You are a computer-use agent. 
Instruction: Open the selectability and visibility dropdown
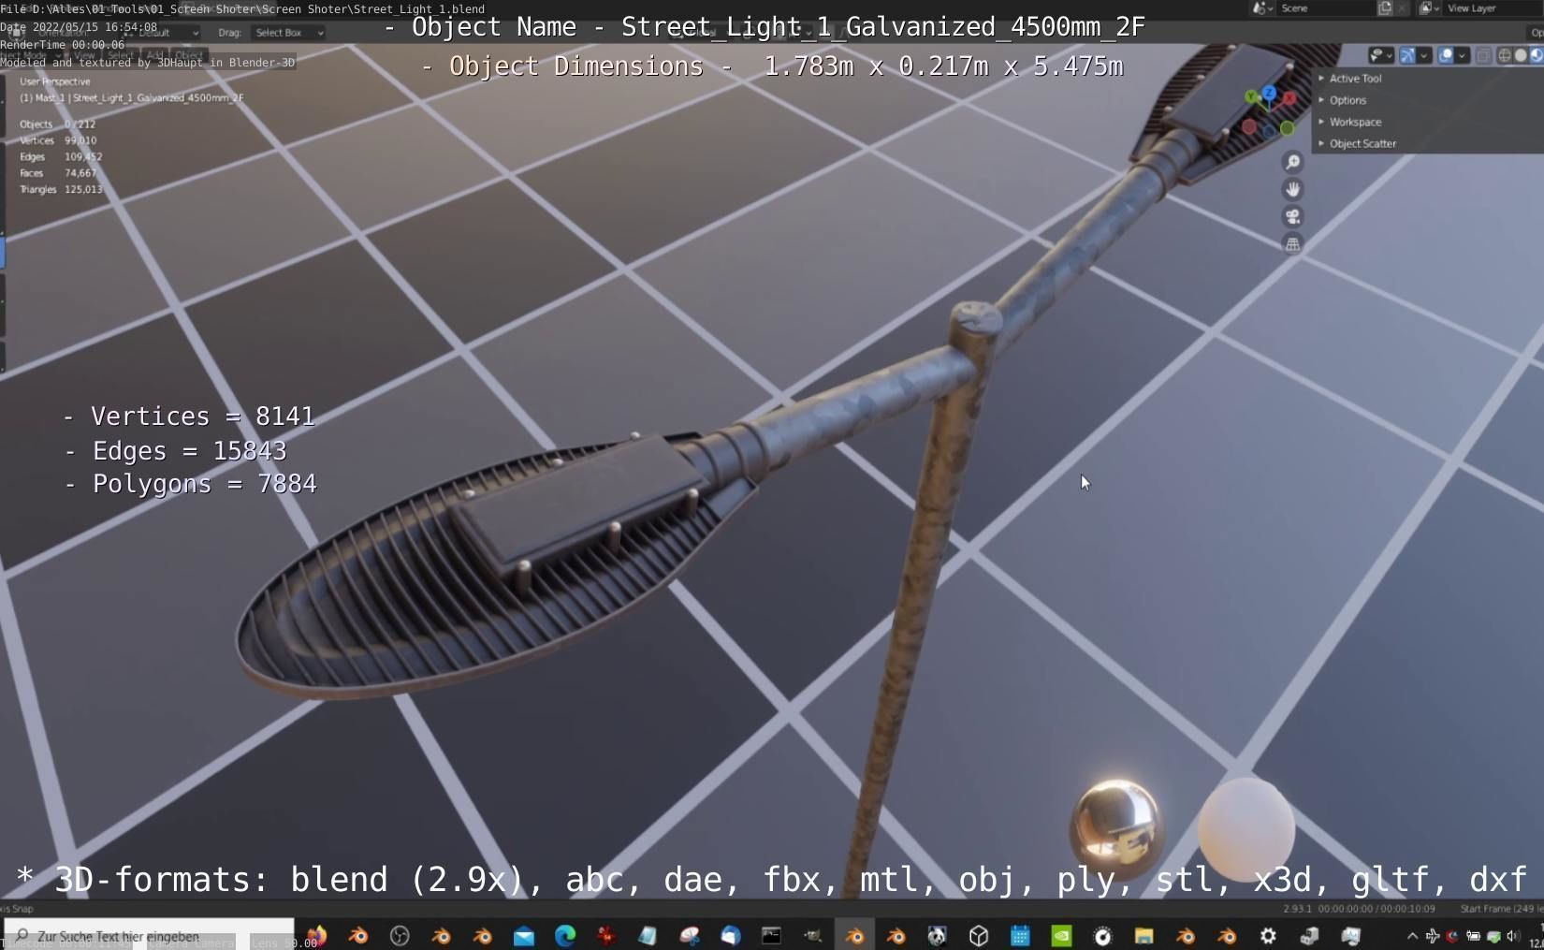1379,55
